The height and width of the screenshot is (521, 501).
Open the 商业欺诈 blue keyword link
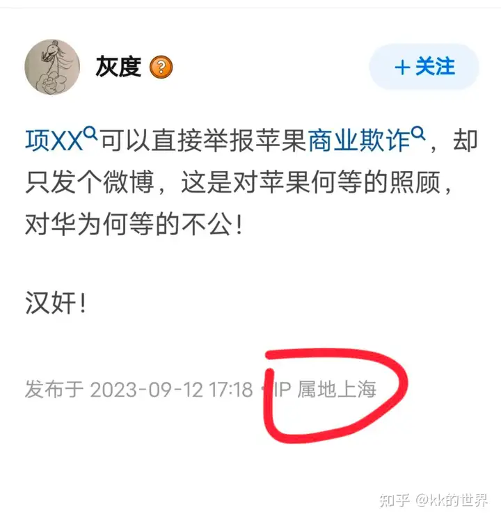tap(359, 141)
